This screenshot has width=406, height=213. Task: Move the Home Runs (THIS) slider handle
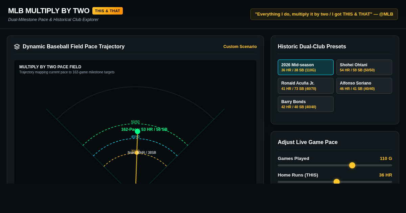337,182
